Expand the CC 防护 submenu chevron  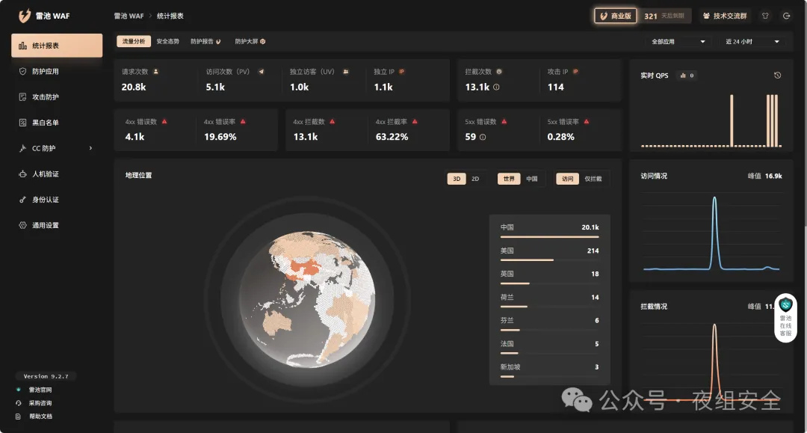click(90, 148)
